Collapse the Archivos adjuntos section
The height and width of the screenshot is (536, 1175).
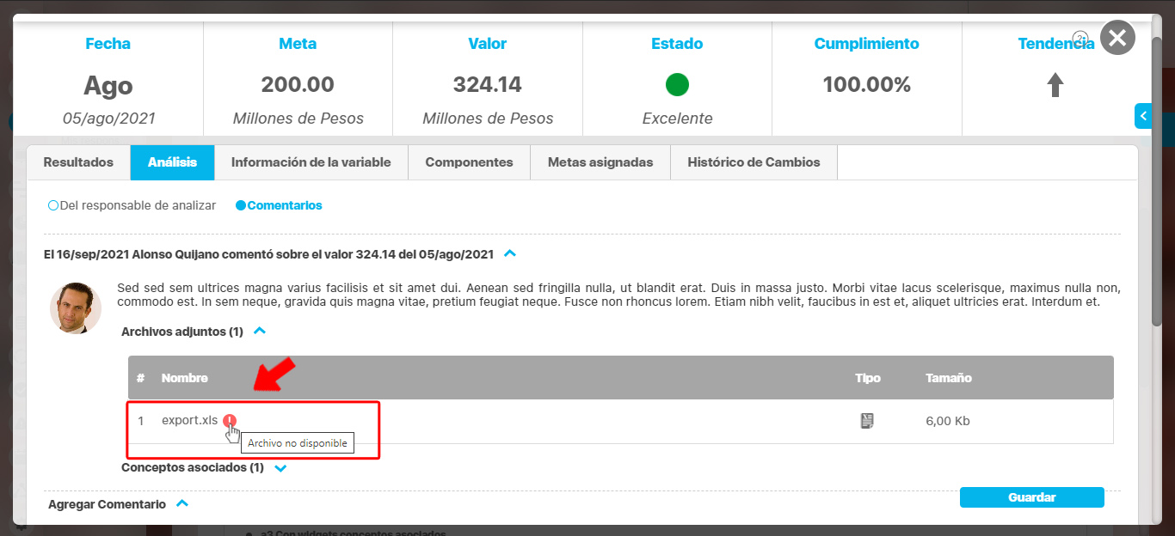(x=260, y=331)
